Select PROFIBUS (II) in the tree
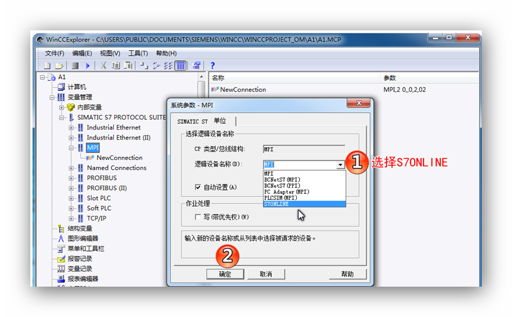The height and width of the screenshot is (317, 512). pos(107,188)
